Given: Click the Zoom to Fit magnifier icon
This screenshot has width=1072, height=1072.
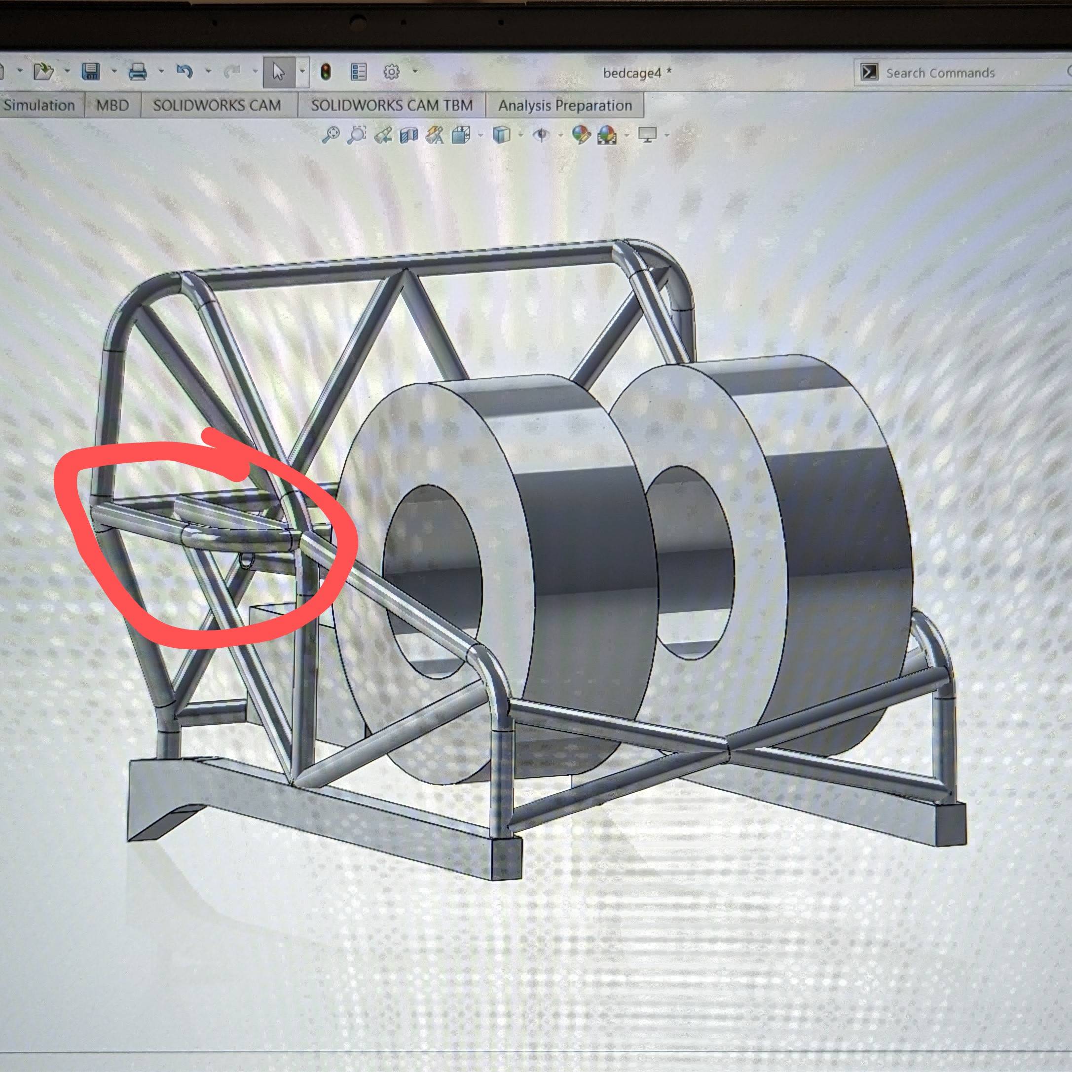Looking at the screenshot, I should coord(331,135).
